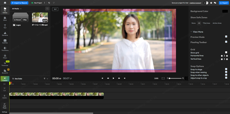The height and width of the screenshot is (114, 230).
Task: Toggle Snap to stage checkbox
Action: click(x=226, y=69)
